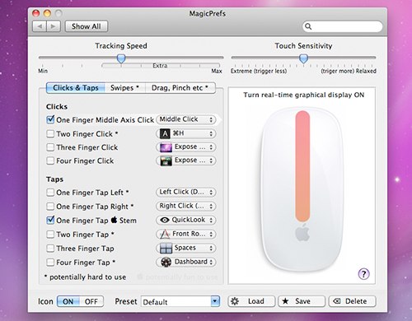
Task: Enable Two Finger Tap checkbox
Action: point(50,235)
